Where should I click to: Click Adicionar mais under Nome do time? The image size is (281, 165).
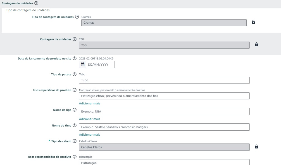click(x=89, y=135)
